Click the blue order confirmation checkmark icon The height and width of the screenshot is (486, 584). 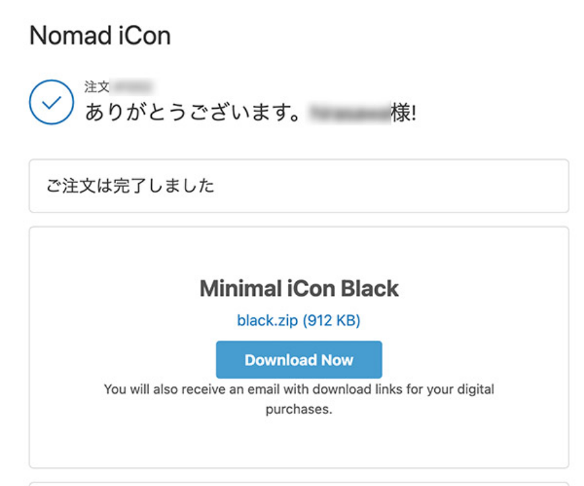point(51,102)
